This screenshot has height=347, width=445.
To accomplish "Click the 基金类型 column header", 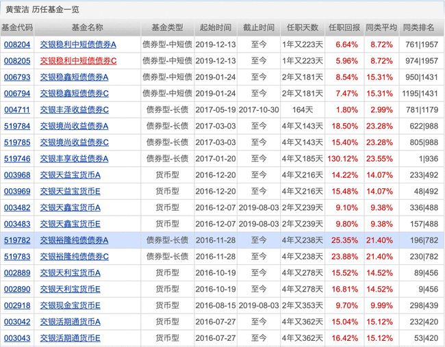I will (x=167, y=27).
